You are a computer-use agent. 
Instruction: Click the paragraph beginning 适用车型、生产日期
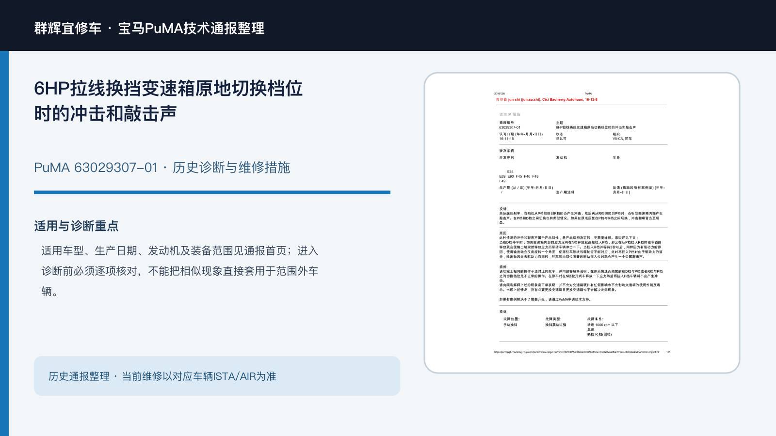[180, 271]
